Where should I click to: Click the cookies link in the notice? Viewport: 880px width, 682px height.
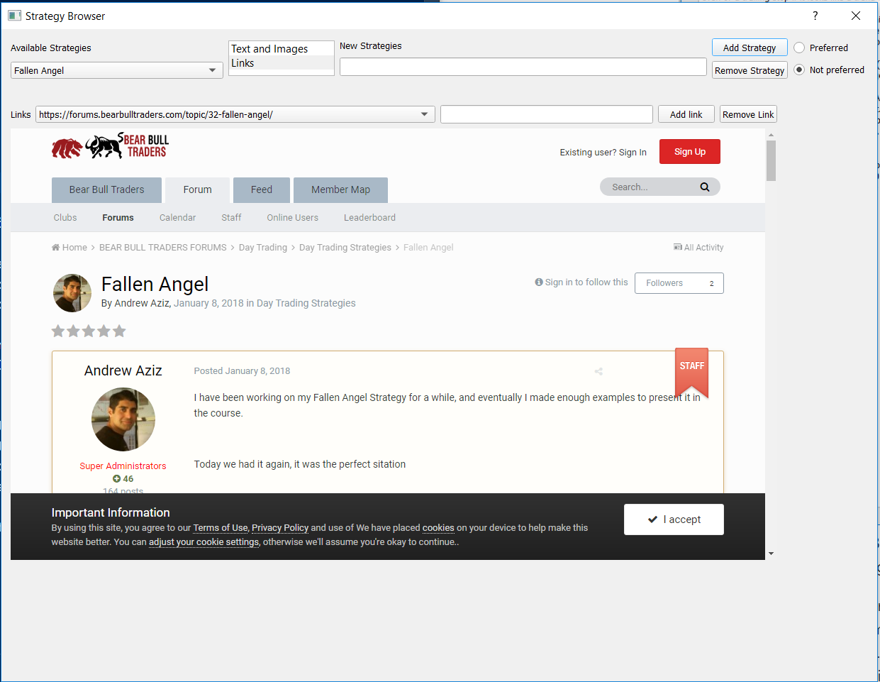coord(438,527)
